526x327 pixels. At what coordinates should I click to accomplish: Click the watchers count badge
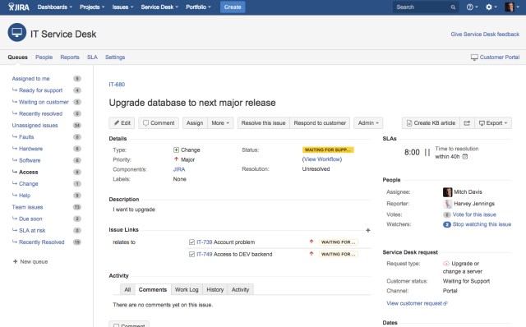point(447,224)
